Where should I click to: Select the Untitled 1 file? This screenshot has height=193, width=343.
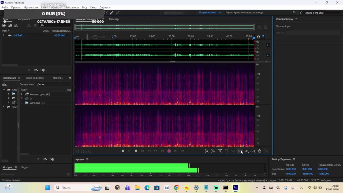[x=19, y=35]
